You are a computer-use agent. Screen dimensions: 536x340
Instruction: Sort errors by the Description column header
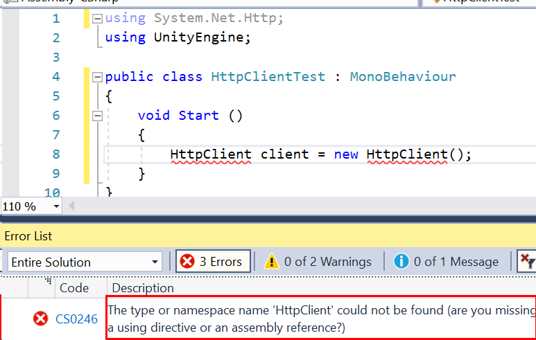coord(143,288)
